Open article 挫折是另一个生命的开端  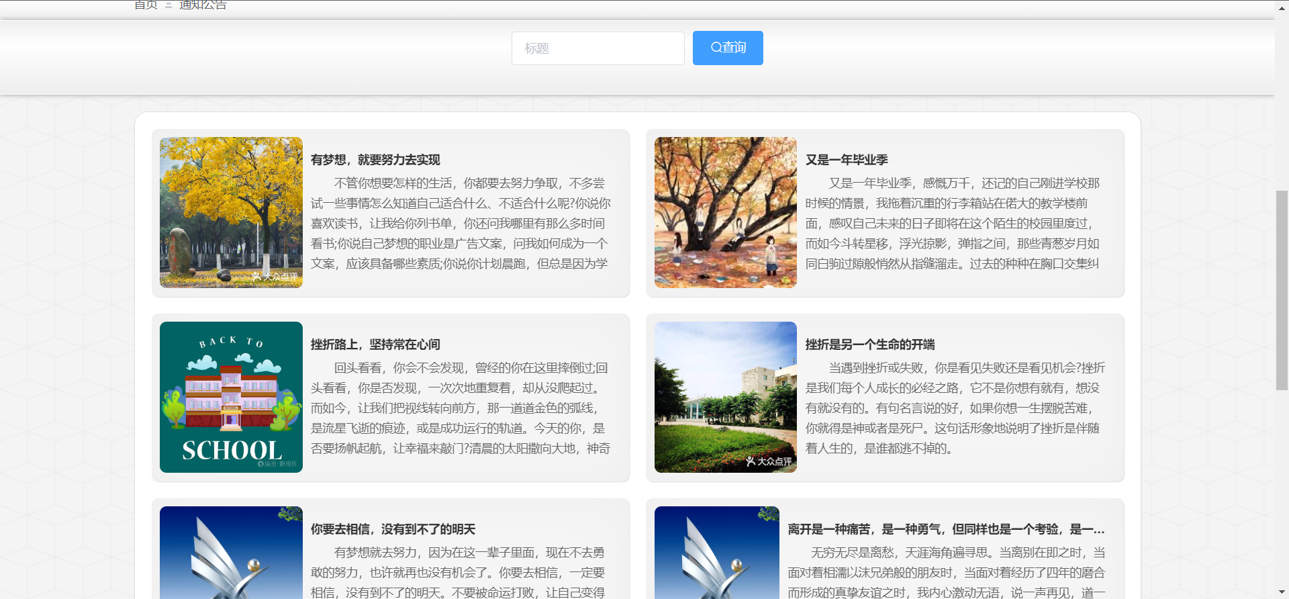tap(870, 344)
